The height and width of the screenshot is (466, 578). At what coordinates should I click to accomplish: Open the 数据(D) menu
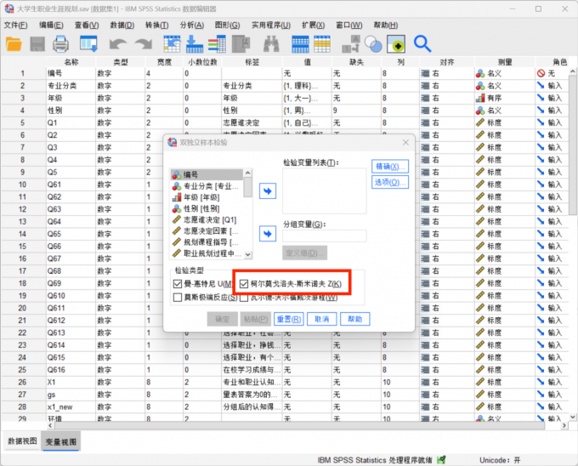[122, 25]
